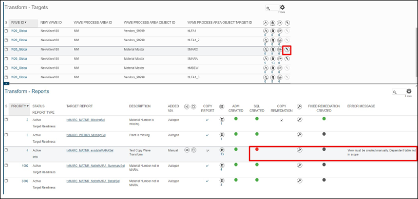Click the record icon for ttLFA1 row
This screenshot has height=199, width=418.
pyautogui.click(x=6, y=31)
